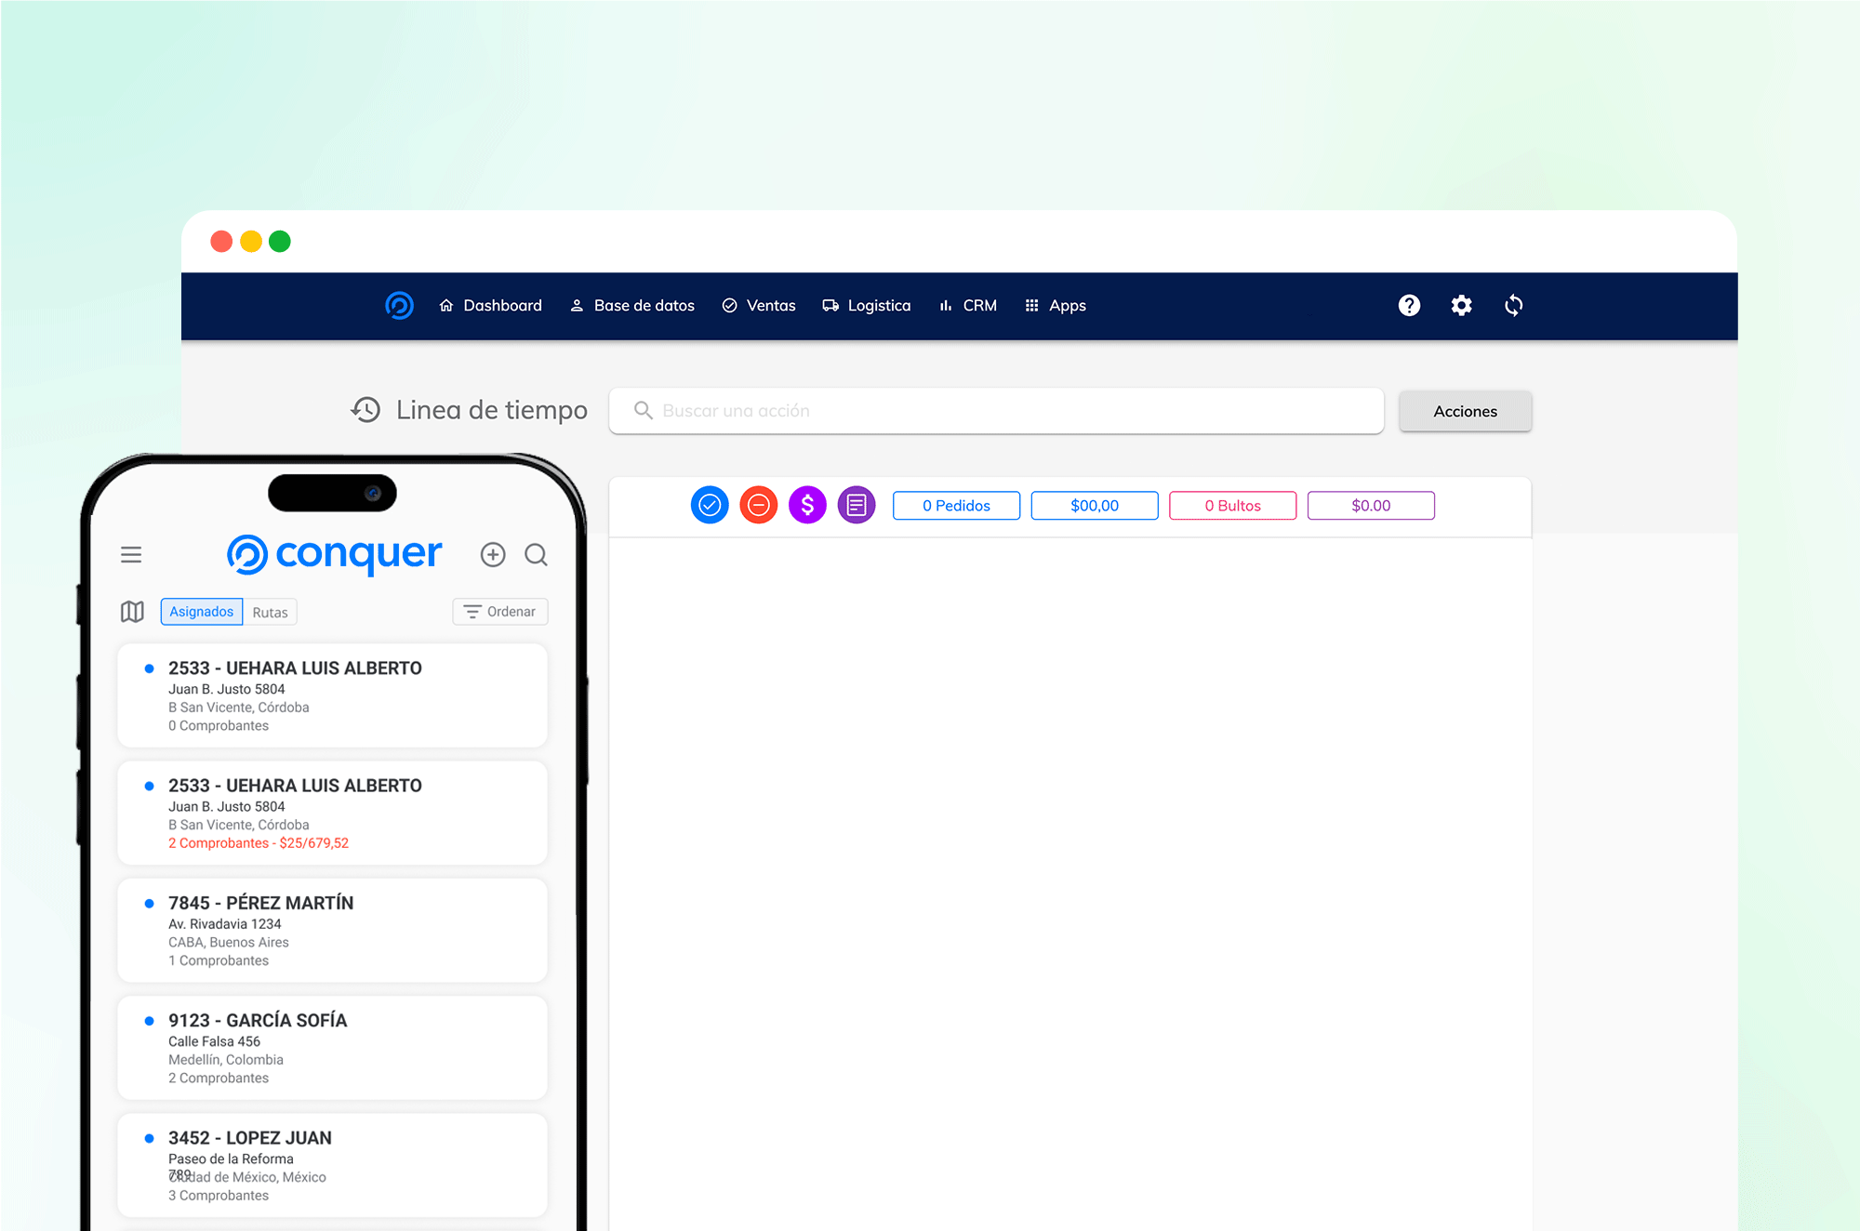Image resolution: width=1860 pixels, height=1231 pixels.
Task: Open the Apps menu
Action: coord(1056,305)
